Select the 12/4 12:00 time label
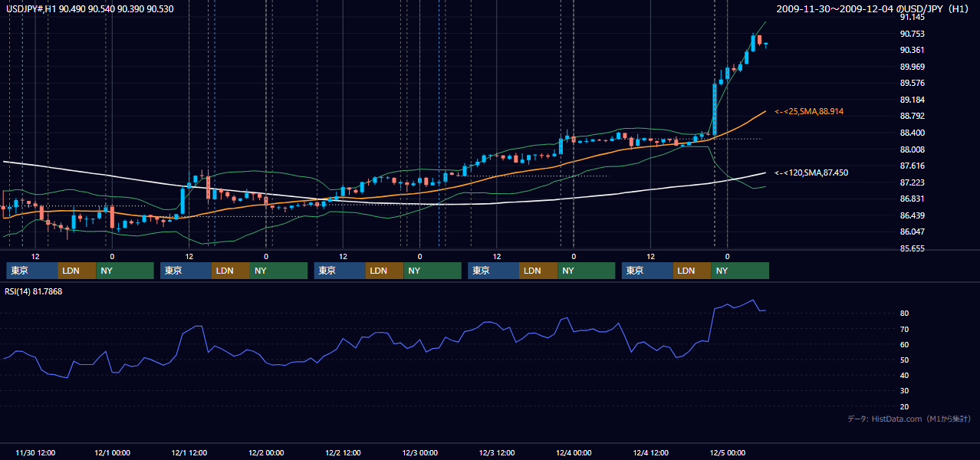The image size is (980, 460). 650,452
